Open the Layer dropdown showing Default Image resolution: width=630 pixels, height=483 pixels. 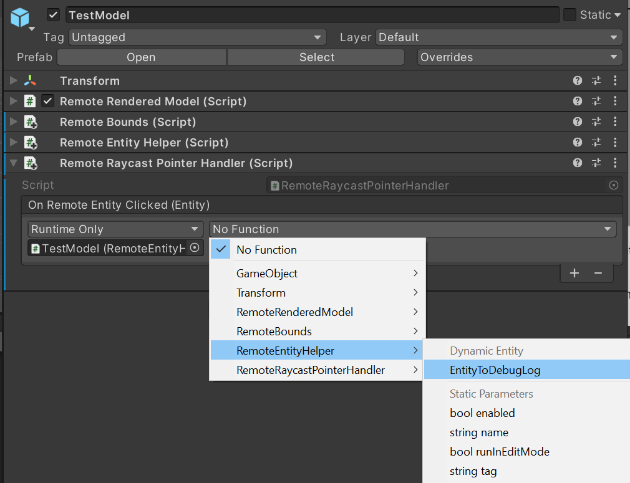click(x=499, y=37)
